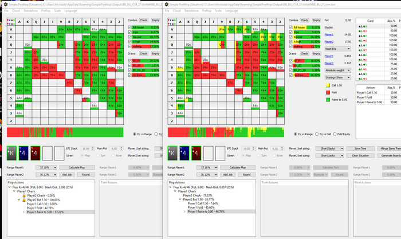Screen dimensions: 401x239
Task: Open the Nash EVs dropdown
Action: (x=337, y=49)
